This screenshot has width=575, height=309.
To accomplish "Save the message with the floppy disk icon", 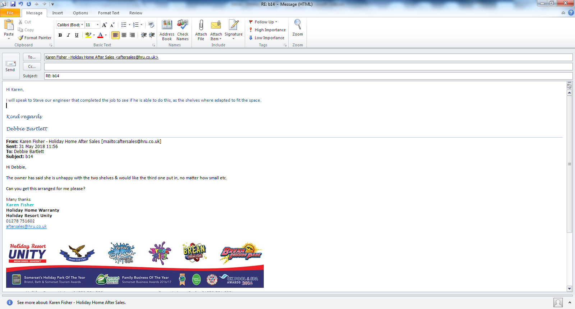I will pos(13,4).
